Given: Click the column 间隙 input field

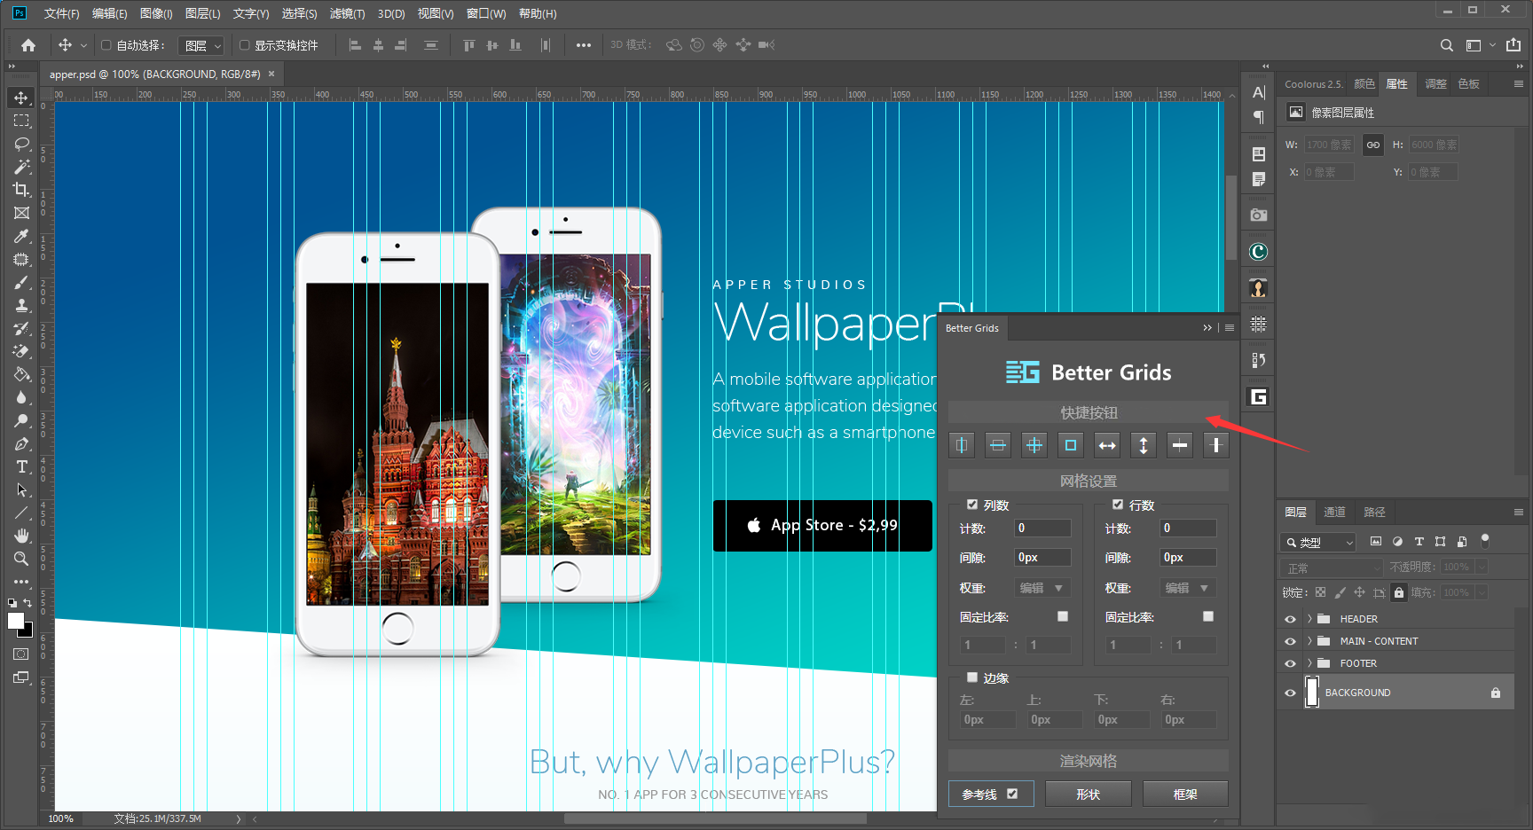Looking at the screenshot, I should [x=1042, y=558].
